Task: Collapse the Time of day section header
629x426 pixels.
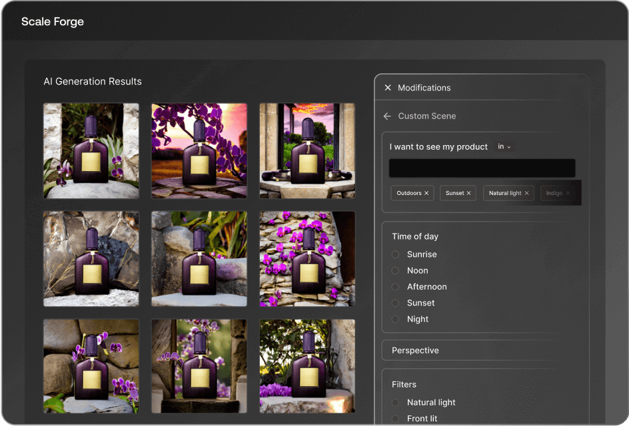Action: click(x=415, y=236)
